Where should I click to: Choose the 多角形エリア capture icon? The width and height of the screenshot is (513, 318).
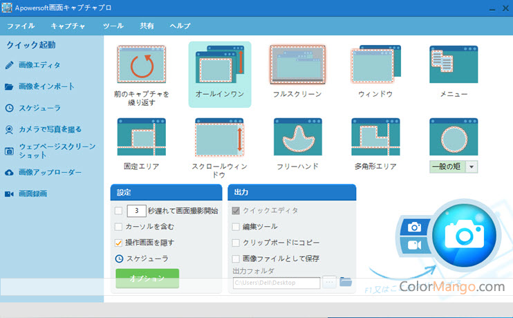click(x=375, y=136)
